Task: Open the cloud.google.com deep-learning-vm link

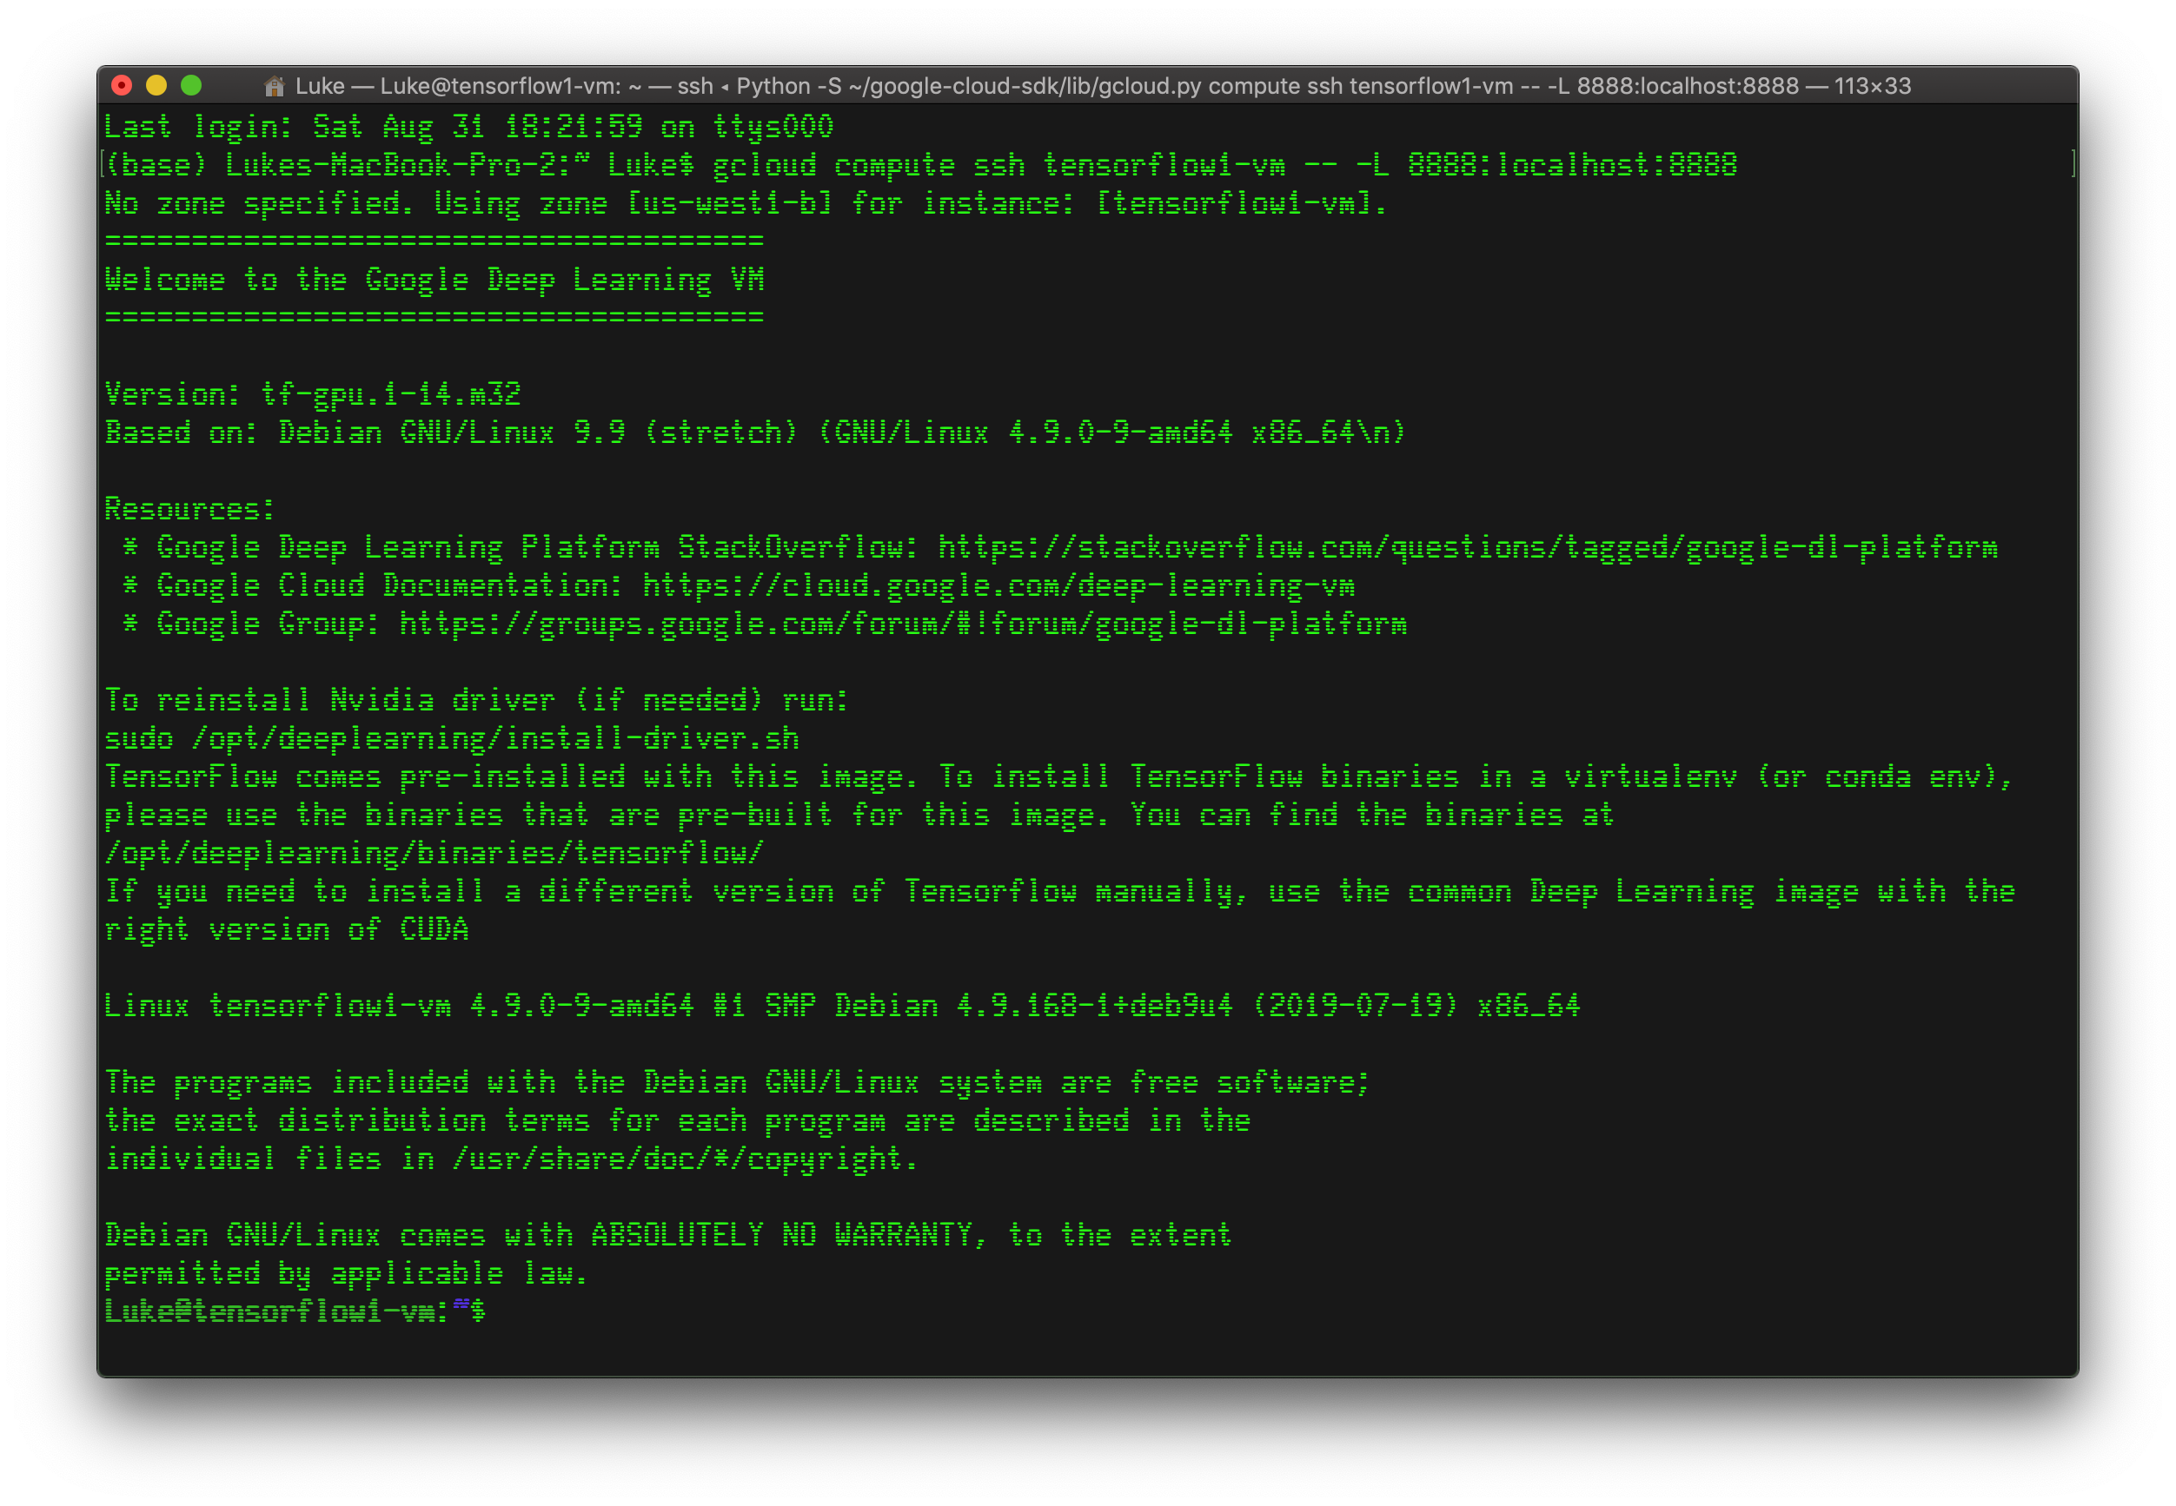Action: [998, 586]
